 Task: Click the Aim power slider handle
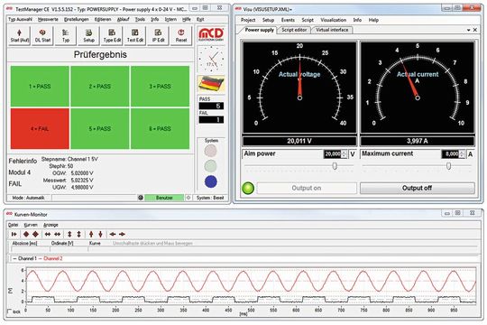click(335, 166)
